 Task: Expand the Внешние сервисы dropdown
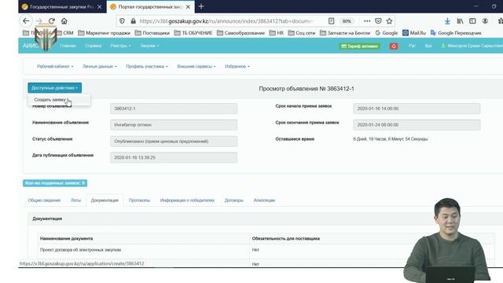[196, 66]
